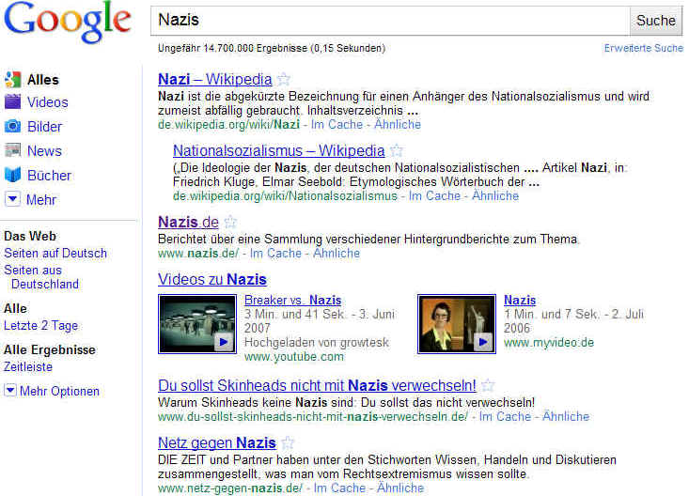Switch to Bilder search
The image size is (689, 496).
point(44,127)
